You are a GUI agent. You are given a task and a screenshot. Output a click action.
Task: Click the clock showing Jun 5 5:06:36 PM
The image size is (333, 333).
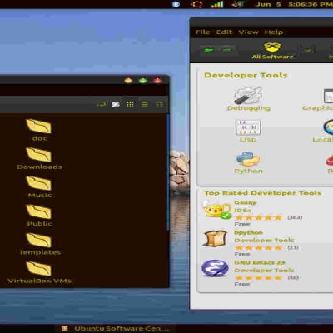click(294, 4)
